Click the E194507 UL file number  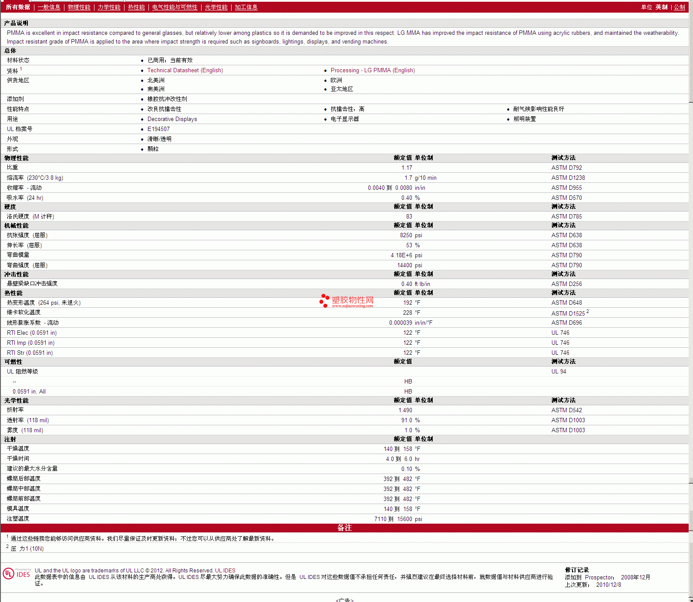(x=158, y=129)
